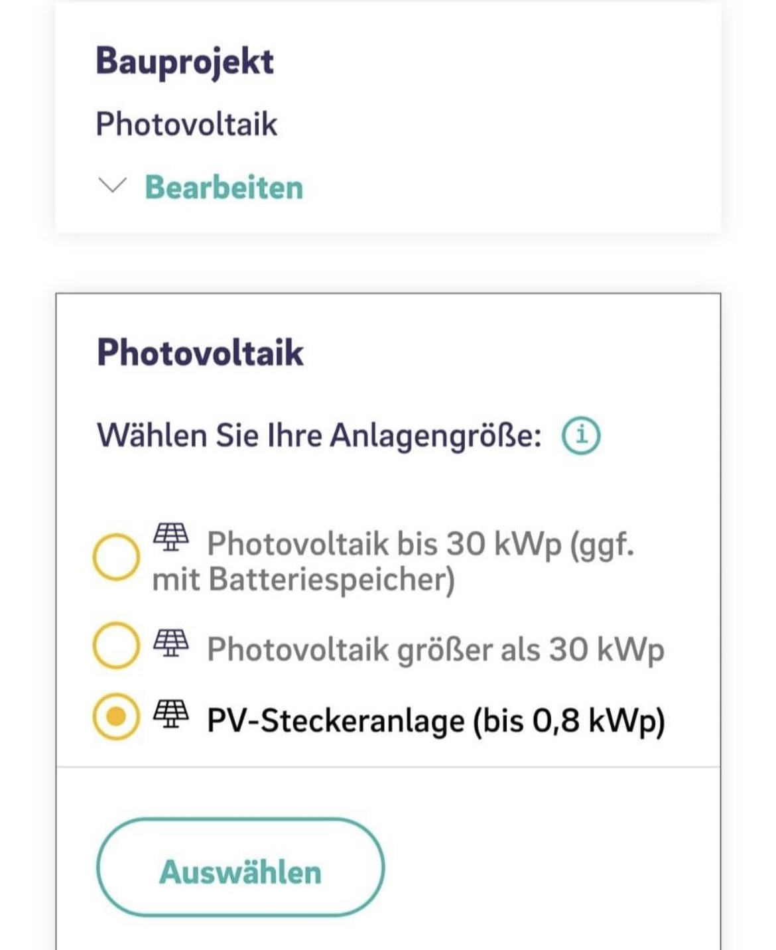Click solar panel icon for larger than 30 kWp
Viewport: 776px width, 950px height.
coord(171,642)
